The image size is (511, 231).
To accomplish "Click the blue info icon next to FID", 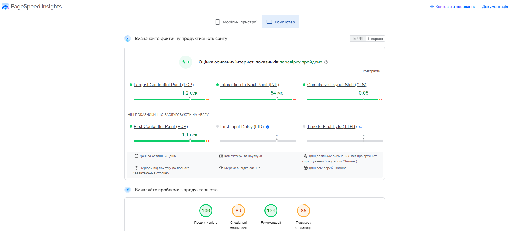I will pyautogui.click(x=268, y=127).
